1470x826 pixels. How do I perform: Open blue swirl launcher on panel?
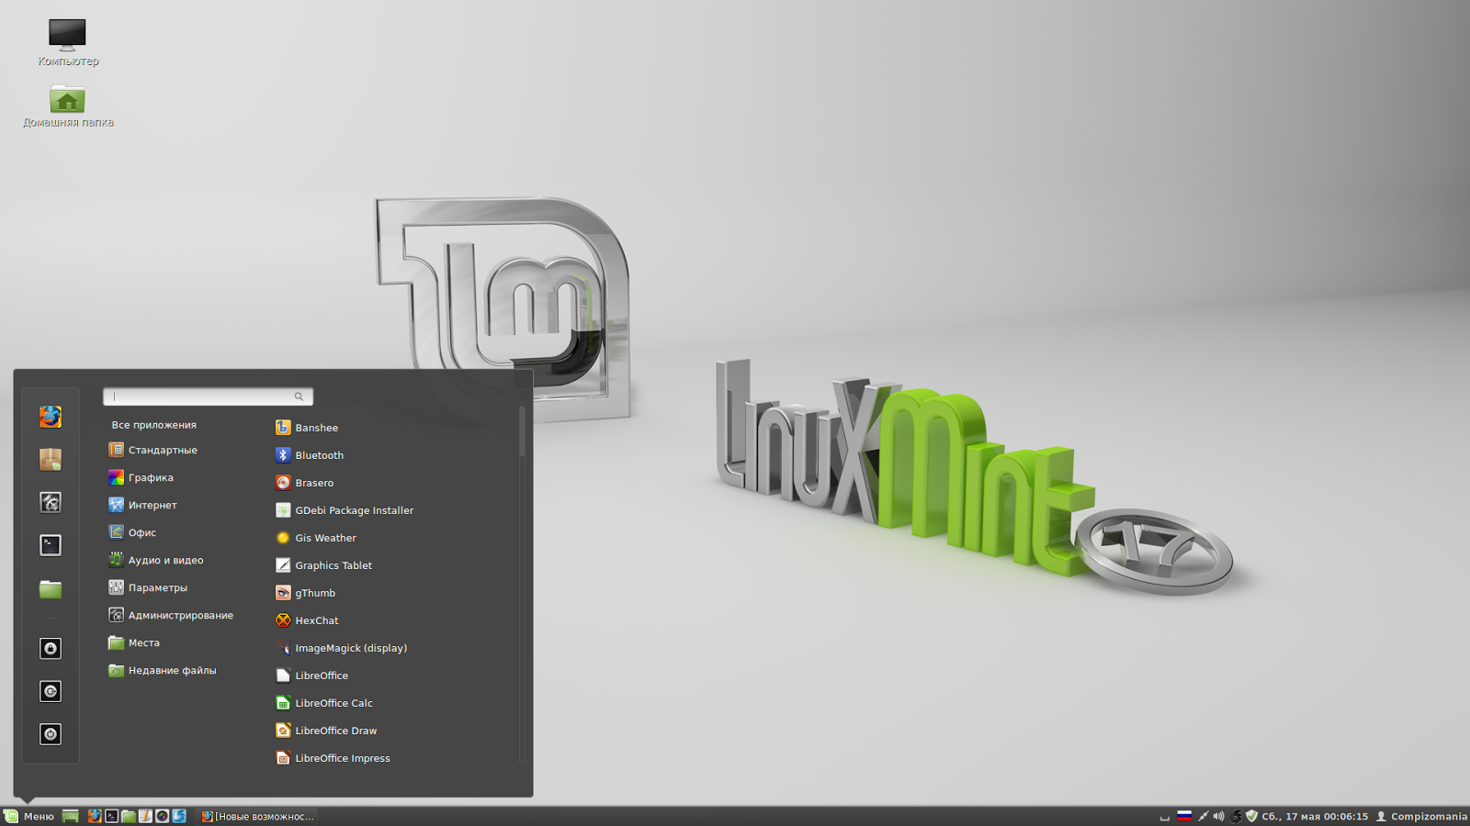point(179,816)
